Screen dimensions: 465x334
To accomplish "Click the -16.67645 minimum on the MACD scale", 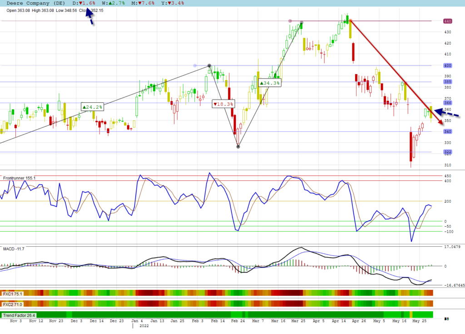I will (454, 285).
